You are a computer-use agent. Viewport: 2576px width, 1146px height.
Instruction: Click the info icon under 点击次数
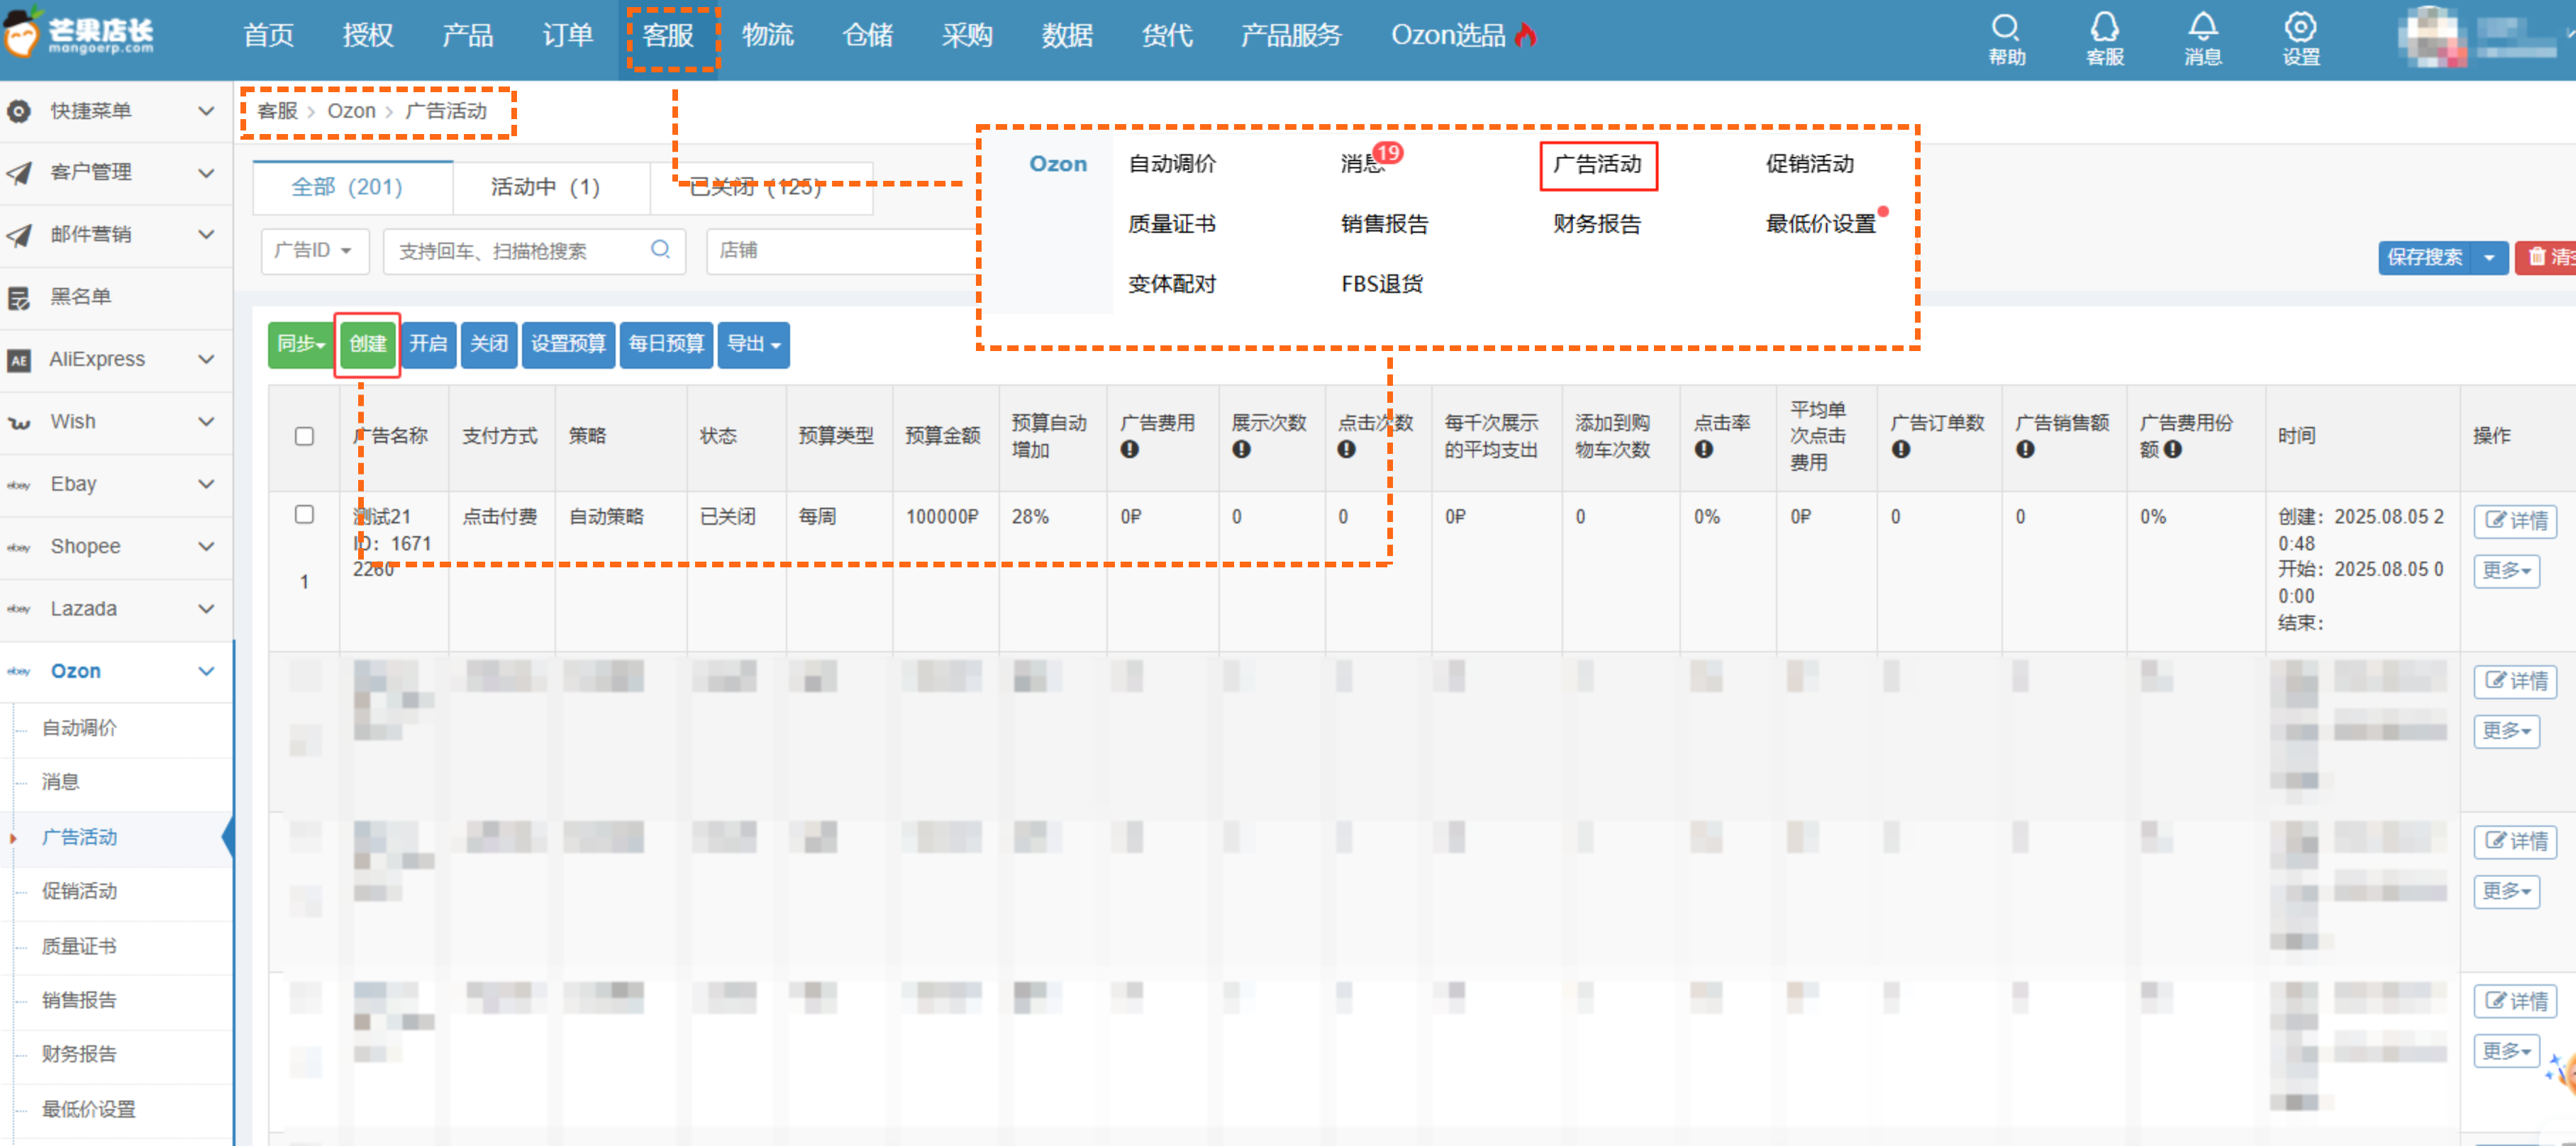(x=1346, y=450)
